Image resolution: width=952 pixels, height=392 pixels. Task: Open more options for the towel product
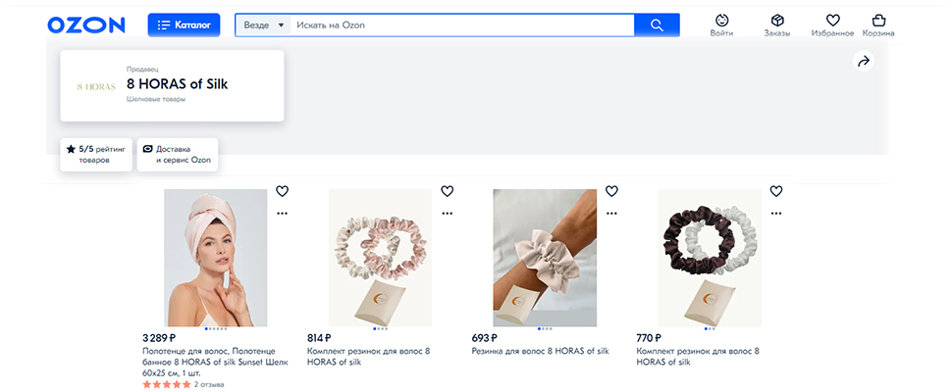tap(283, 214)
